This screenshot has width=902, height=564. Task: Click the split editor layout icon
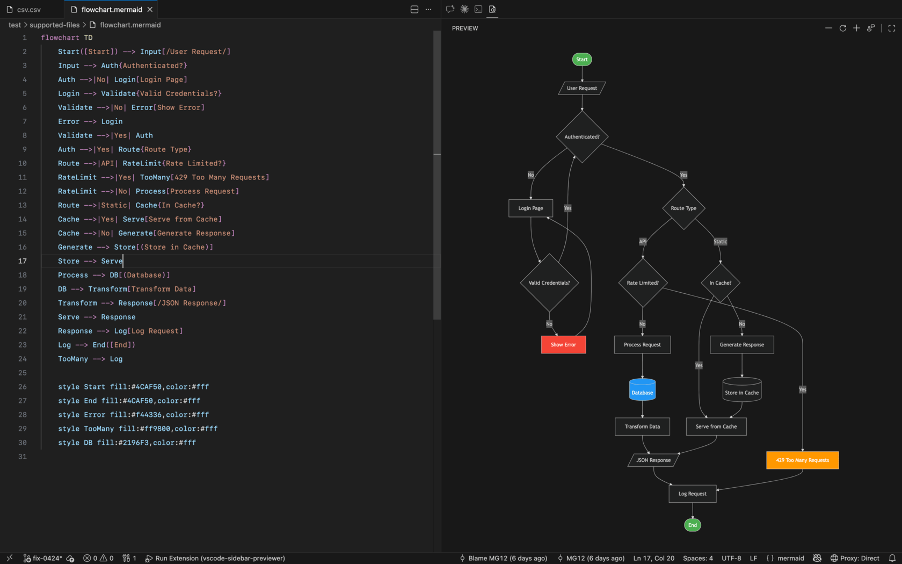414,9
